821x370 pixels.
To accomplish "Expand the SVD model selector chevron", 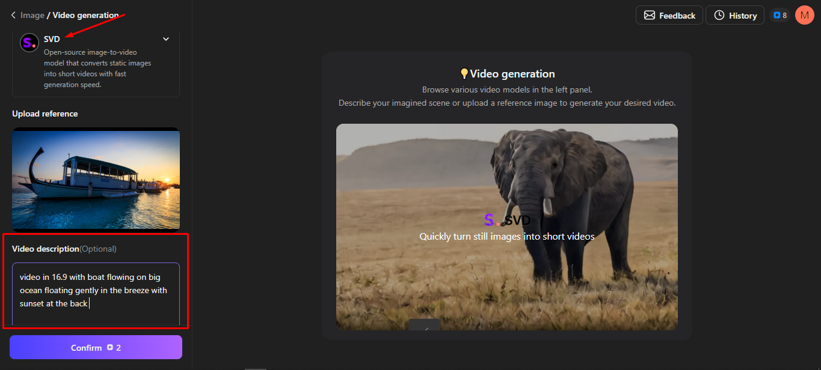I will click(x=165, y=38).
